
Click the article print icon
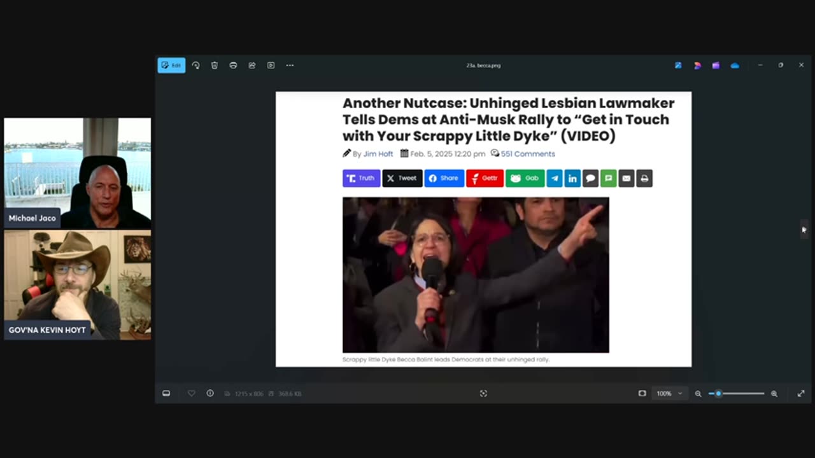click(x=644, y=178)
